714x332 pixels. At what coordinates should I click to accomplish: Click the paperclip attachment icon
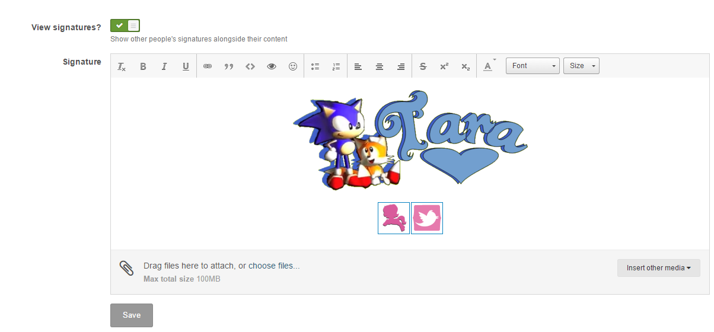126,269
